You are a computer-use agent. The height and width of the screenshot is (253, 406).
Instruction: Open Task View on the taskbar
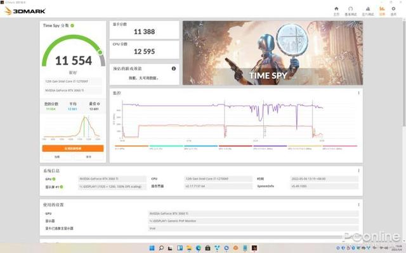click(x=170, y=248)
